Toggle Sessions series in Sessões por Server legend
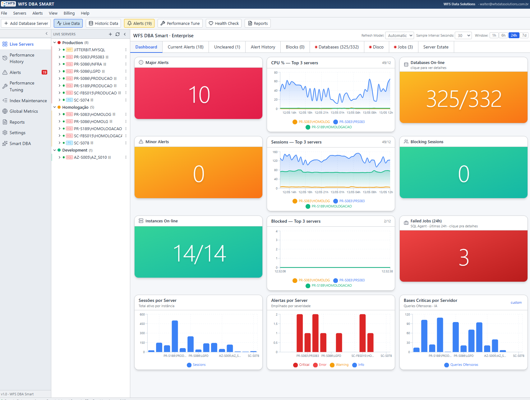Screen dimensions: 530x400 click(196, 365)
